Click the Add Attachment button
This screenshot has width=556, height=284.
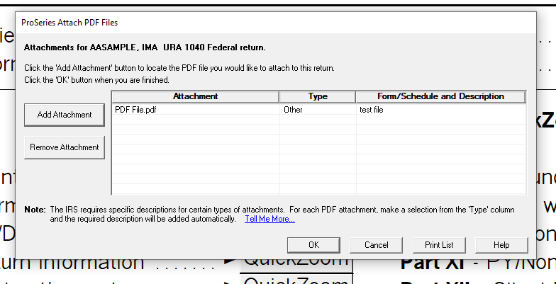[x=65, y=114]
